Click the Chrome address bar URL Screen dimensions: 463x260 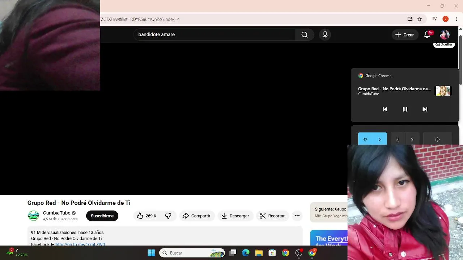140,19
